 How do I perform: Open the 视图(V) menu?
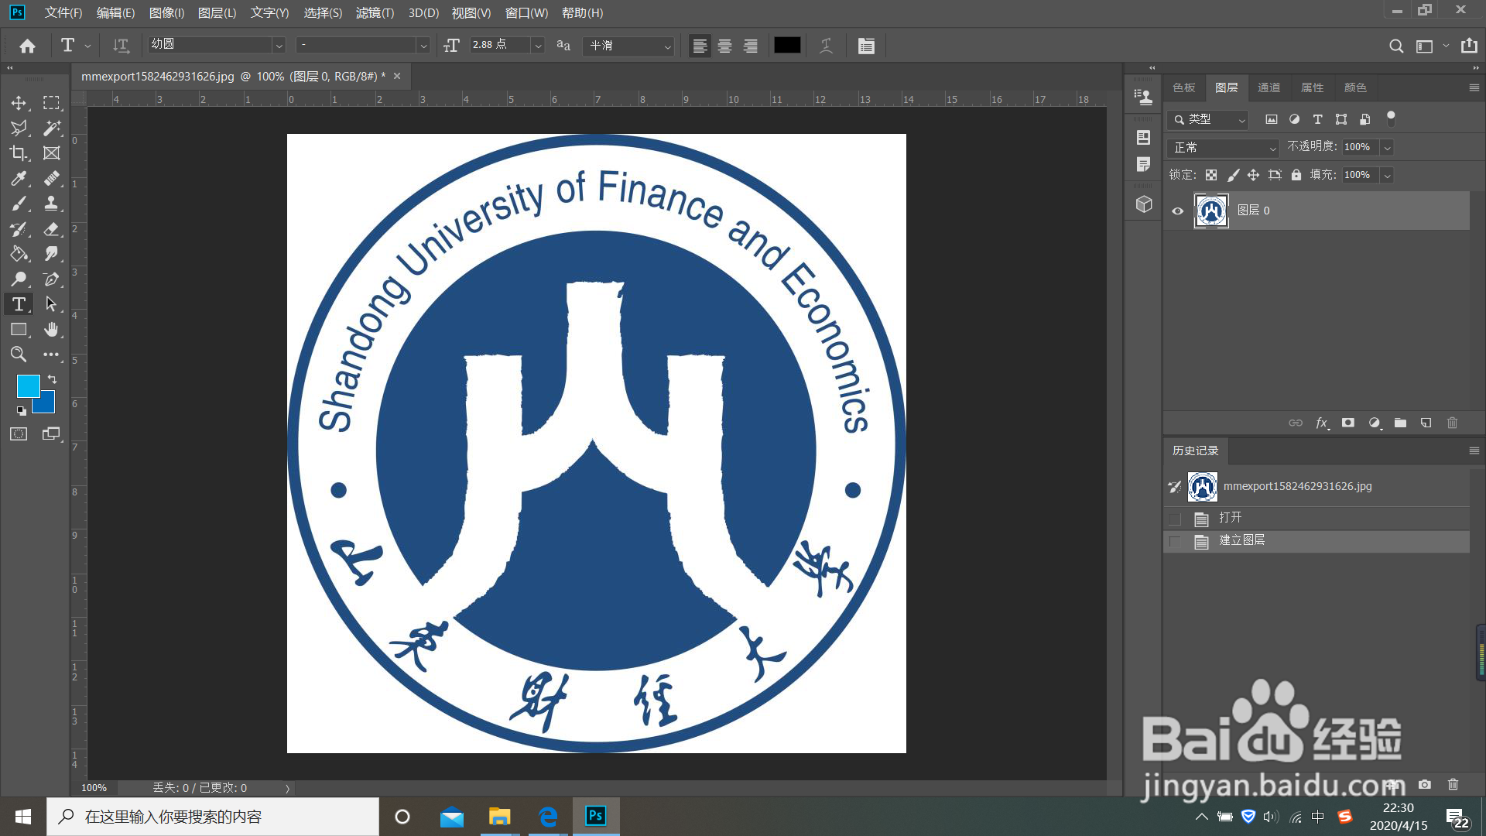tap(471, 12)
